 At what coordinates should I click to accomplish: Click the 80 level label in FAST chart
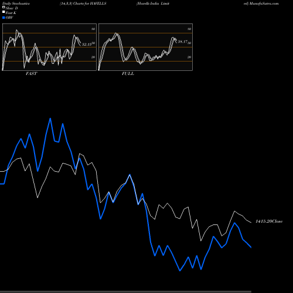tap(93, 29)
